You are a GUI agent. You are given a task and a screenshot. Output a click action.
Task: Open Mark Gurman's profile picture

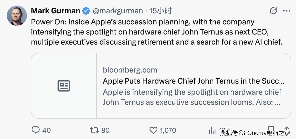[17, 16]
